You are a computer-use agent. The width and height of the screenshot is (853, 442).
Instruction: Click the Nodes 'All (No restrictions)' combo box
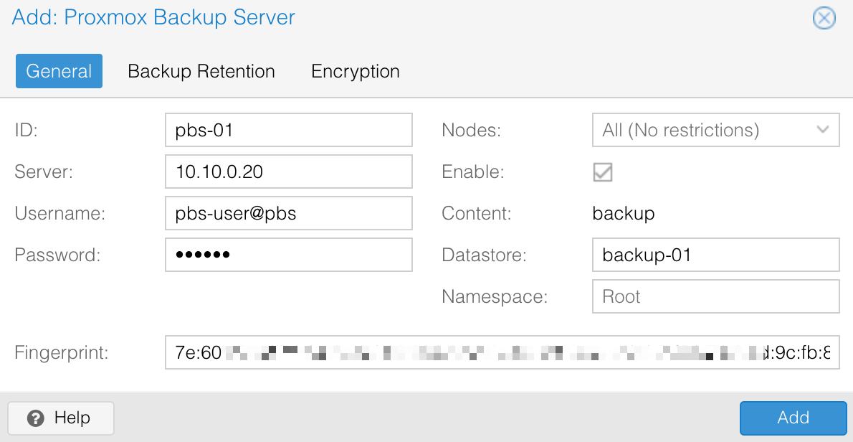tap(715, 130)
